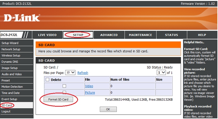Check the box in the Picture row
The width and height of the screenshot is (218, 119).
pyautogui.click(x=64, y=92)
